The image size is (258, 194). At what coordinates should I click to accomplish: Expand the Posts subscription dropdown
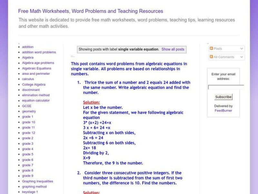[x=241, y=48]
